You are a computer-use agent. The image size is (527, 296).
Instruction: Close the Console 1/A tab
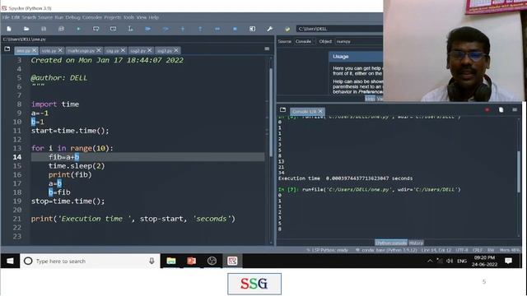(x=320, y=111)
